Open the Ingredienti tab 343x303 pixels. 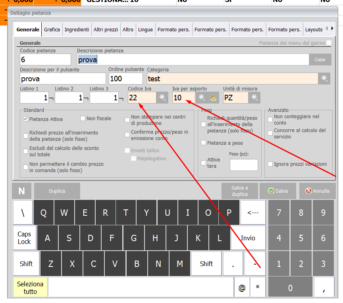[77, 29]
